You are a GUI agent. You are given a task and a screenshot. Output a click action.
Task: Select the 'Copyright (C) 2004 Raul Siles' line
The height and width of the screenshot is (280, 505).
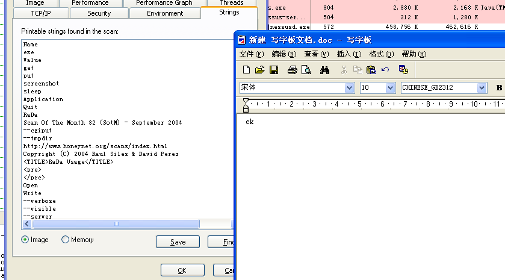[x=101, y=154]
